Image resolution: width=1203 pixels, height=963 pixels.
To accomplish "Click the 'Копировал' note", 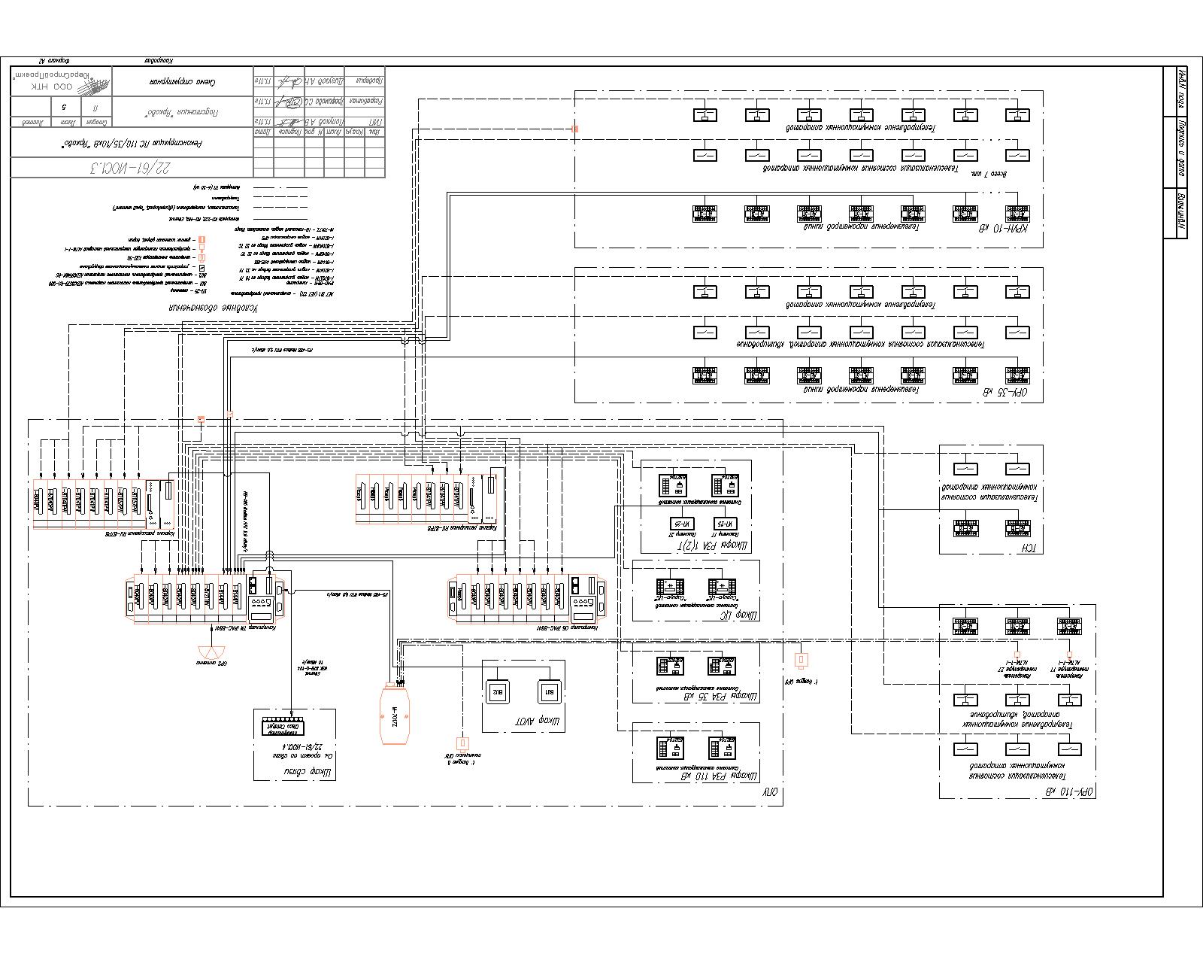I will click(x=157, y=60).
